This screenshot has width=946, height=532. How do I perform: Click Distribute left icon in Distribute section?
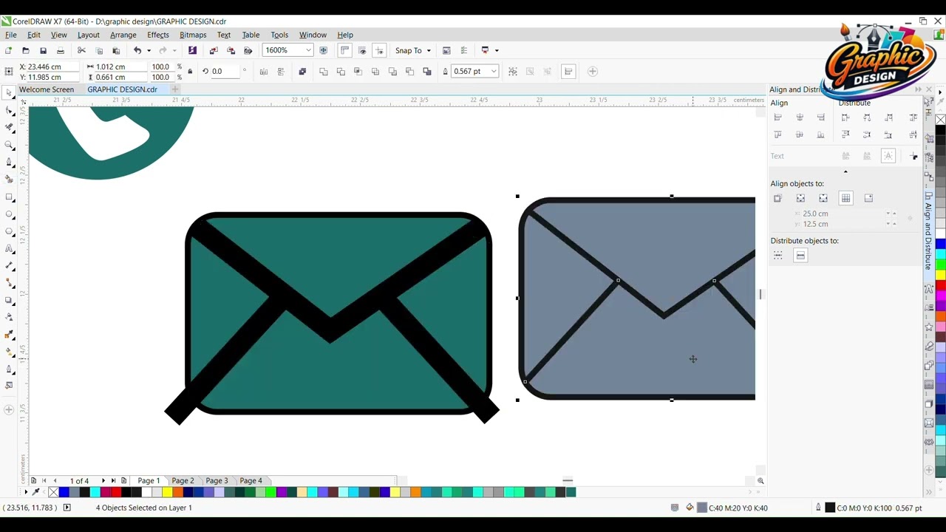pos(845,117)
